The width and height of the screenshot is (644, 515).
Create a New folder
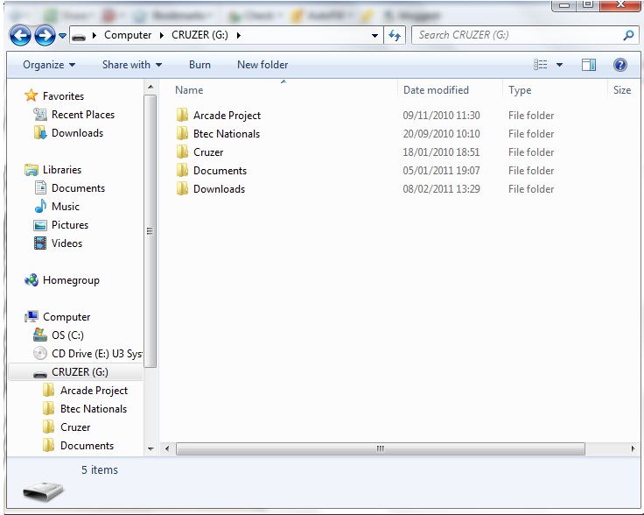pos(262,65)
